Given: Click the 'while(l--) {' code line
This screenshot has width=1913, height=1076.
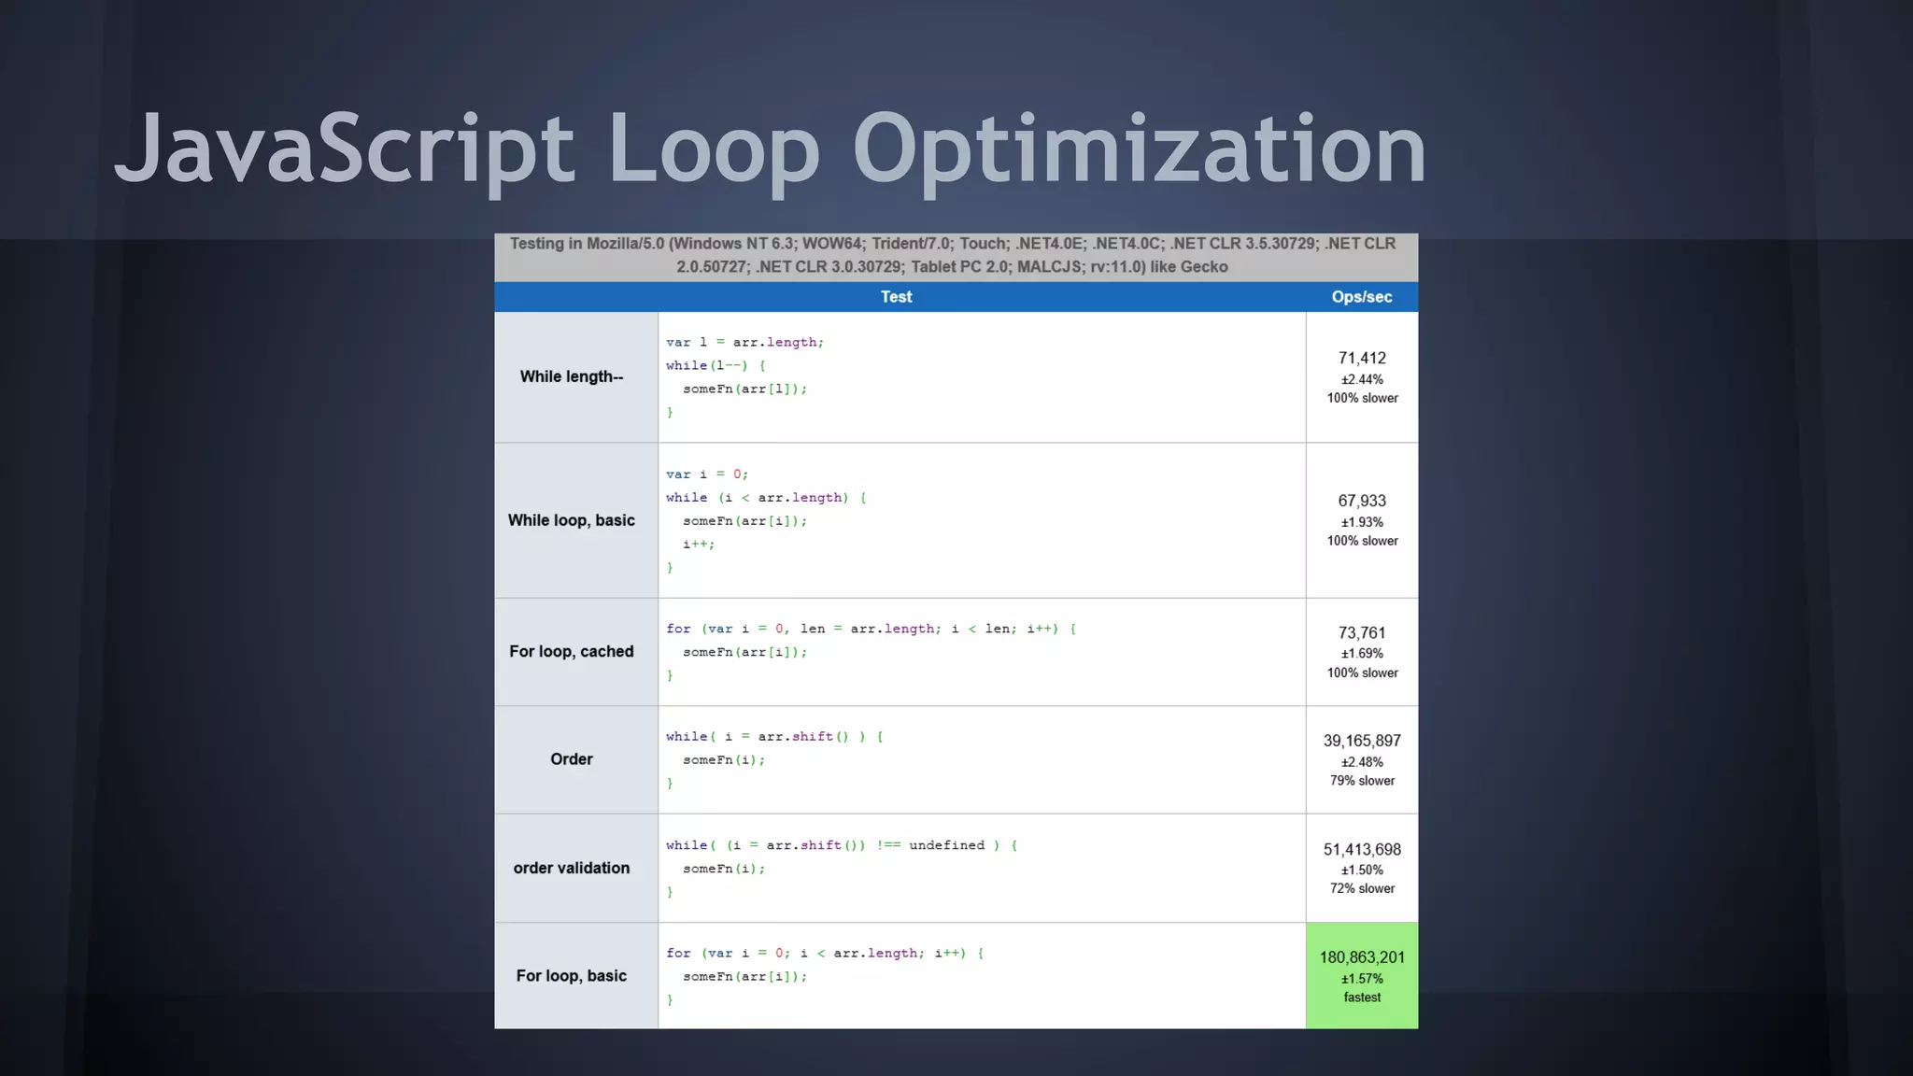Looking at the screenshot, I should click(716, 366).
